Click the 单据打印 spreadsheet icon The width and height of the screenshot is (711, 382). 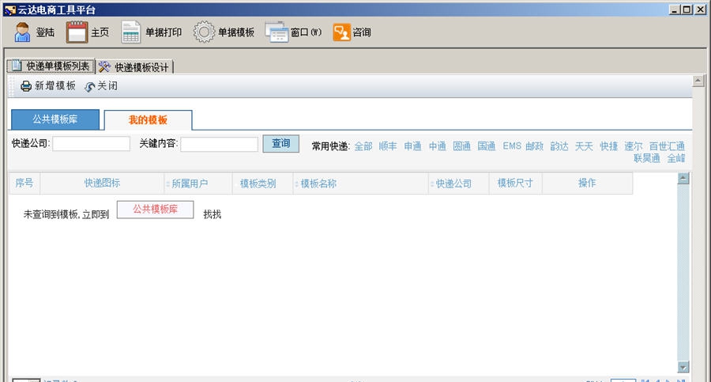130,32
